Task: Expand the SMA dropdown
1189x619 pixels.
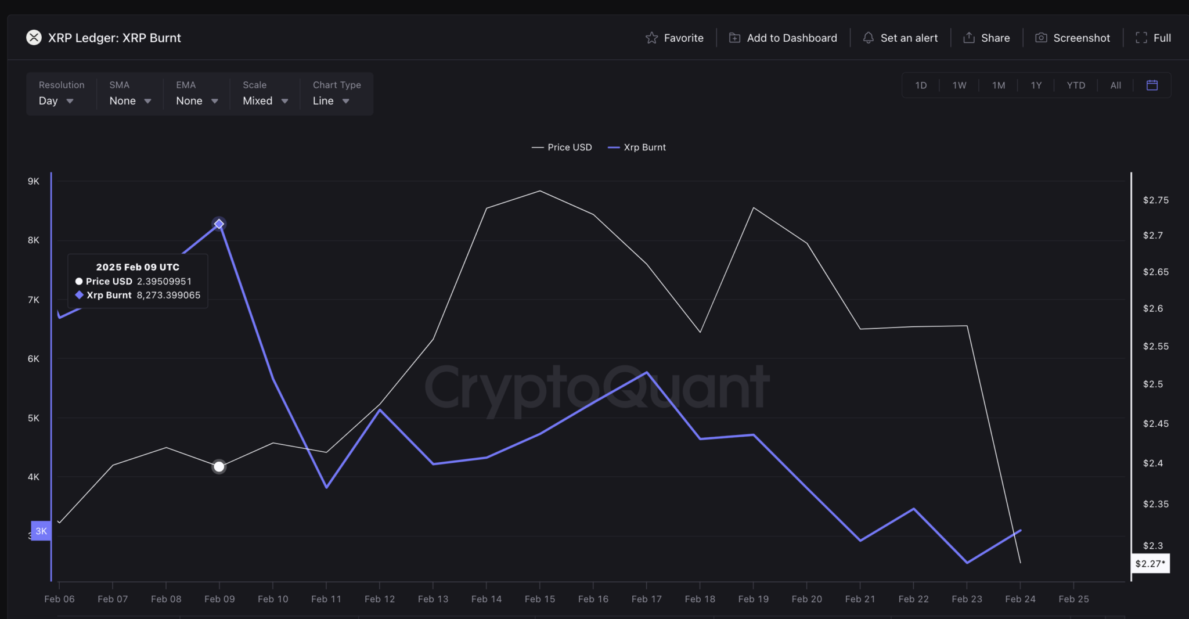Action: point(129,100)
